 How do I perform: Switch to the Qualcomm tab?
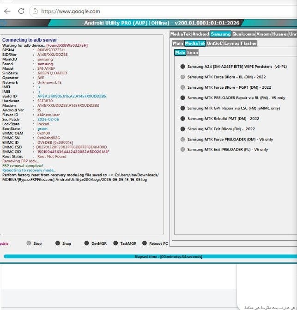coord(243,34)
